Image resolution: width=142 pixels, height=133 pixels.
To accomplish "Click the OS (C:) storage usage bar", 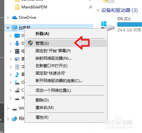I will click(x=130, y=24).
